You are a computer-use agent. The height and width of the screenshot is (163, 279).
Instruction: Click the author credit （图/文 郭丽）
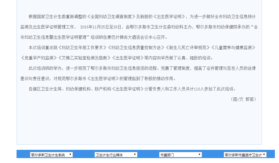coord(243,99)
